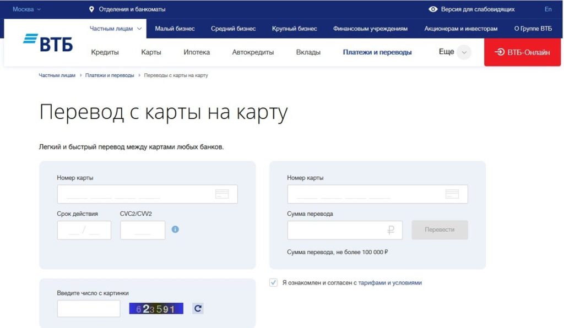Go to the Кредиты section
The image size is (564, 328).
point(105,52)
